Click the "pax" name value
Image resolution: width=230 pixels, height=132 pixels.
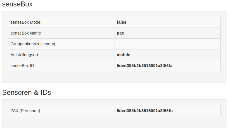[120, 33]
